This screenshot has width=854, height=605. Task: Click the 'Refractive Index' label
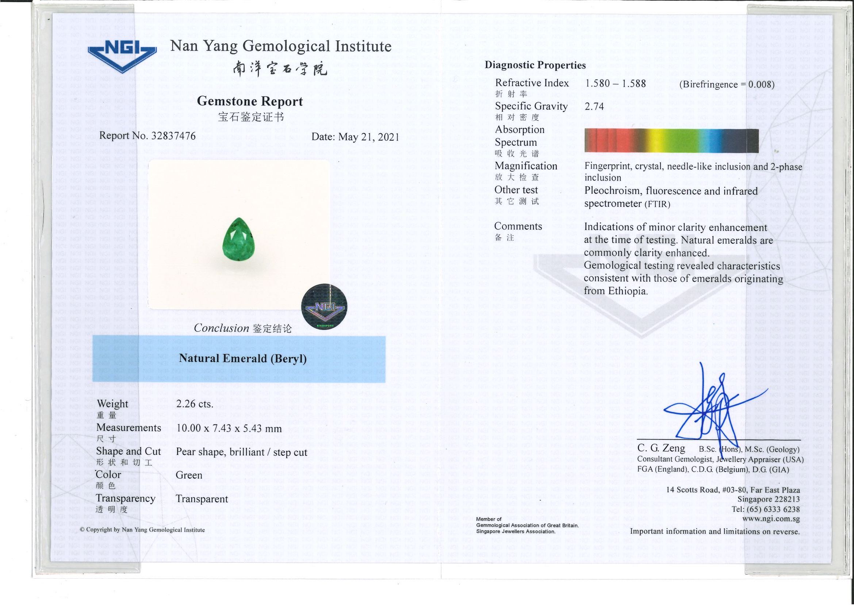532,83
